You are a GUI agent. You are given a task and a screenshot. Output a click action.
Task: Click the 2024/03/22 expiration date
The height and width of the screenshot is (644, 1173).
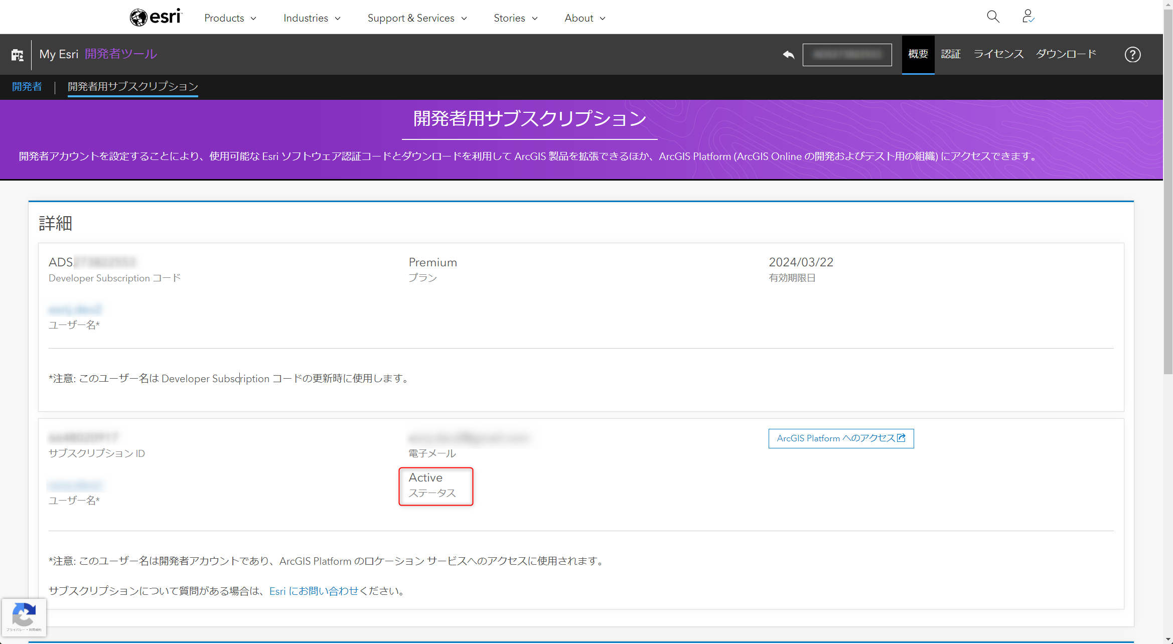click(x=801, y=262)
